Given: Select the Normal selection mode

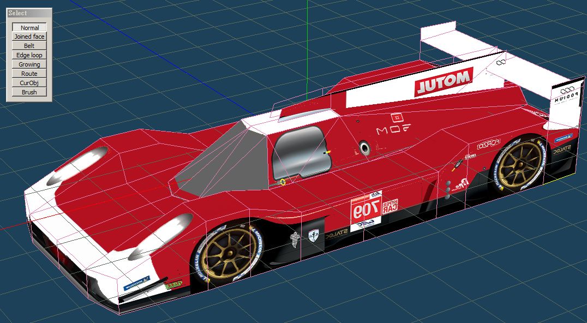Looking at the screenshot, I should pos(29,27).
